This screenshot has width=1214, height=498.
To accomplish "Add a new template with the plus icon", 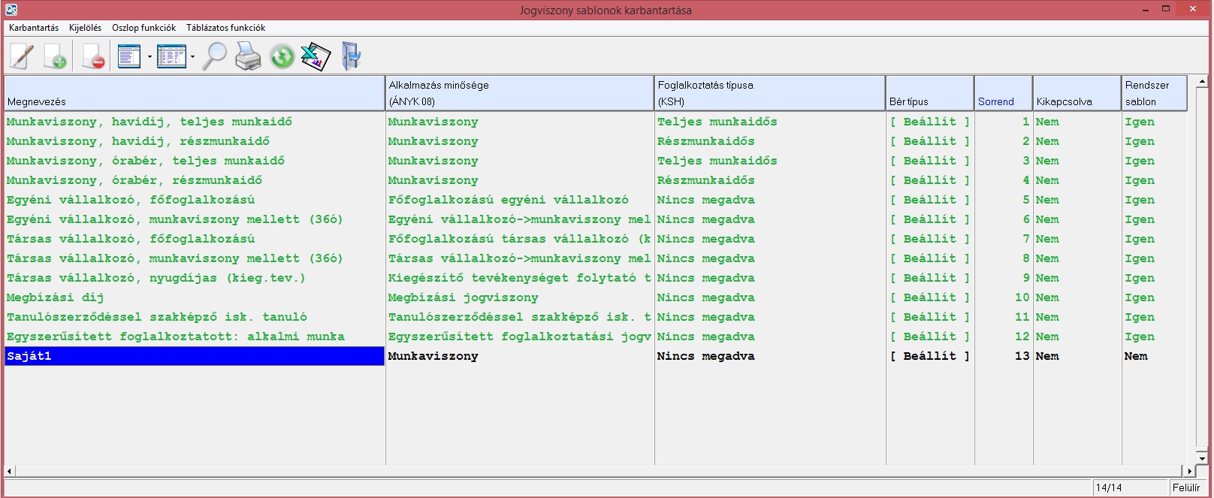I will 56,56.
